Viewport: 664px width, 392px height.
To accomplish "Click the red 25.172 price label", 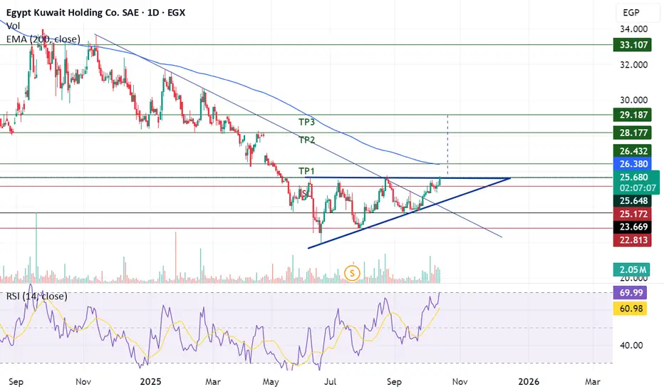I will pos(632,214).
